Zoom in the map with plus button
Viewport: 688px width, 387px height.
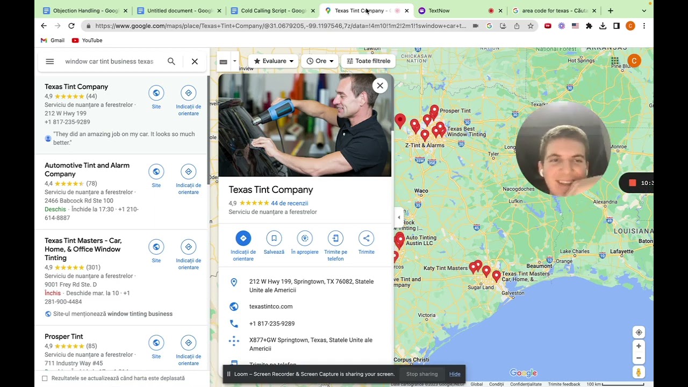point(639,346)
